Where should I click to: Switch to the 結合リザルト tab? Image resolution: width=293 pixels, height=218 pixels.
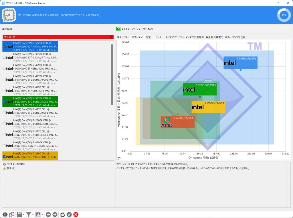[x=123, y=37]
